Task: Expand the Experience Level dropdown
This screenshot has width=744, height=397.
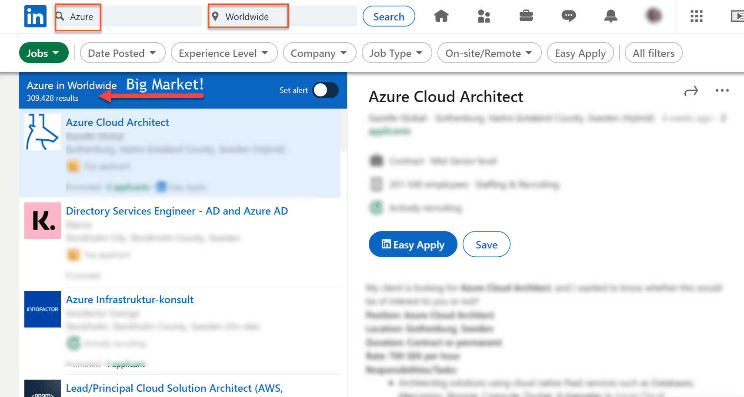Action: 224,53
